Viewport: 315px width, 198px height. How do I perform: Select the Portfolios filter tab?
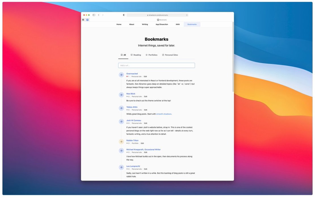click(x=152, y=55)
